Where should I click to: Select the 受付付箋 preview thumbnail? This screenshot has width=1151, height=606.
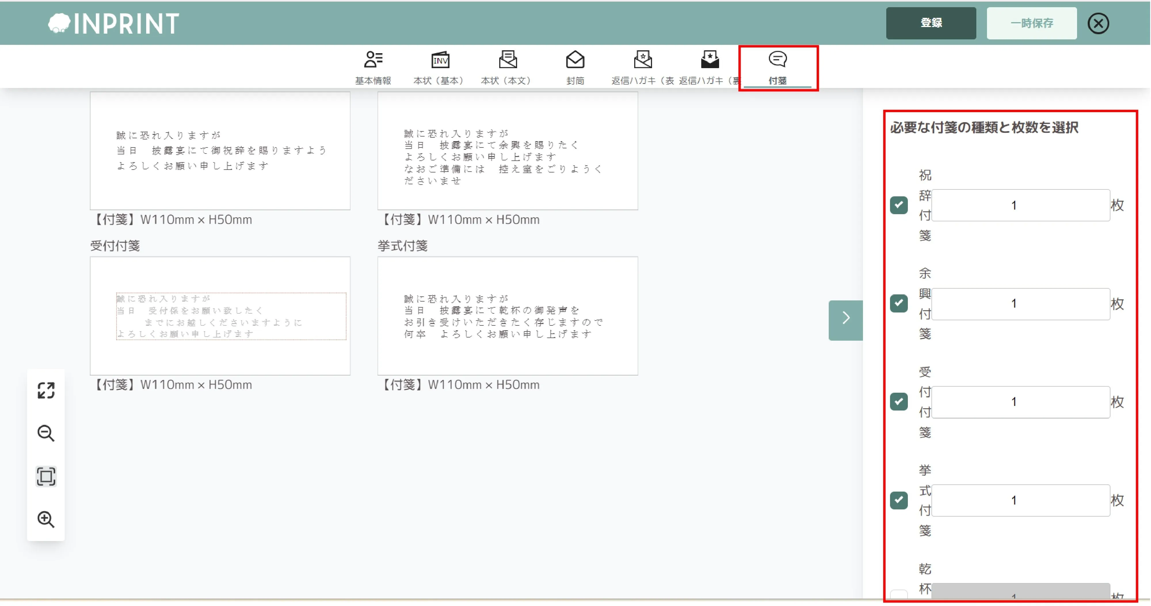(x=220, y=315)
